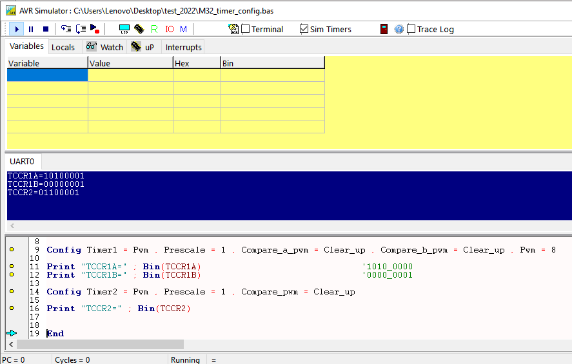This screenshot has height=364, width=572.
Task: Show IO registers with the red IO icon
Action: pyautogui.click(x=169, y=29)
